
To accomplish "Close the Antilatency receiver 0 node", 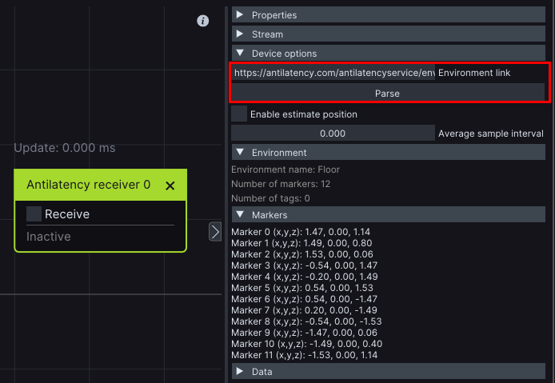I will pos(170,186).
